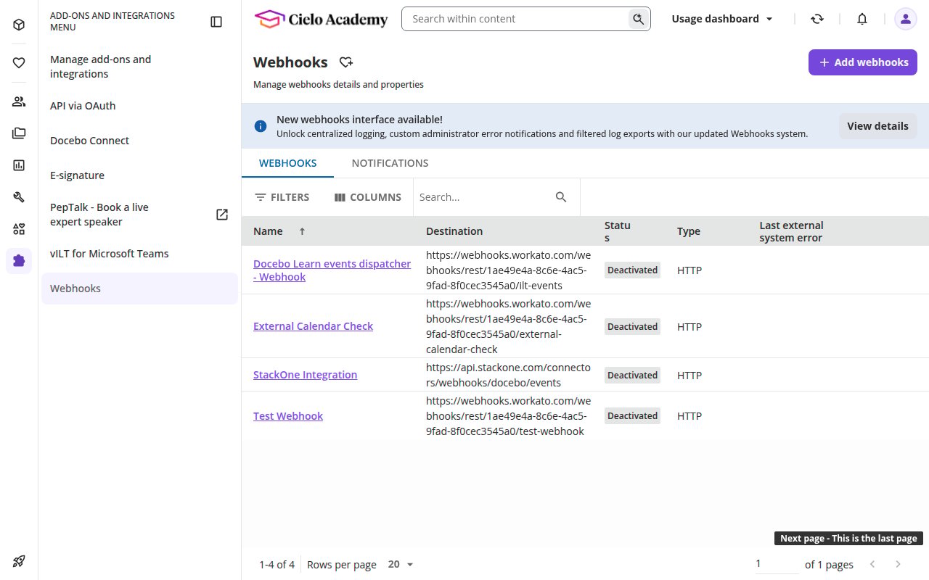Open the cube icon in left rail
Image resolution: width=929 pixels, height=580 pixels.
[x=19, y=25]
